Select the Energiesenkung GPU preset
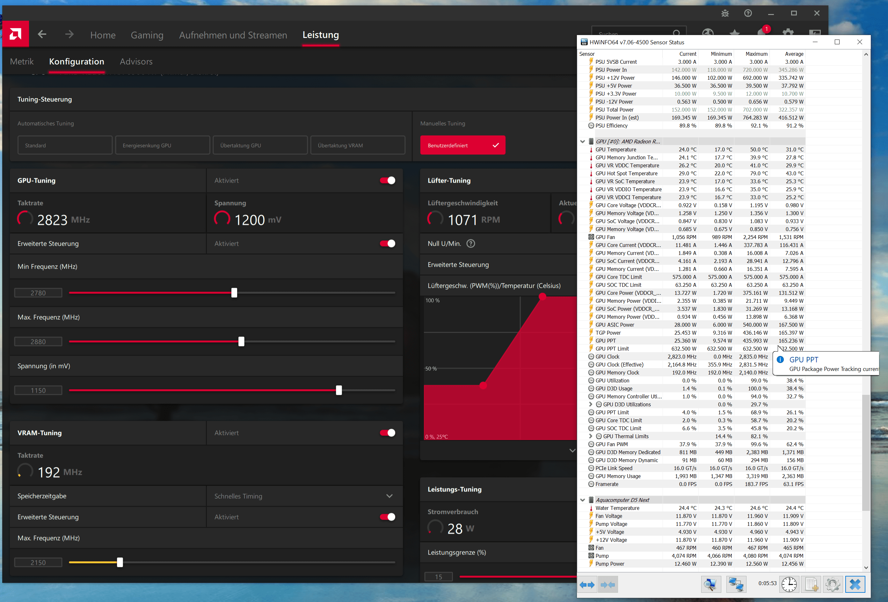 (162, 146)
